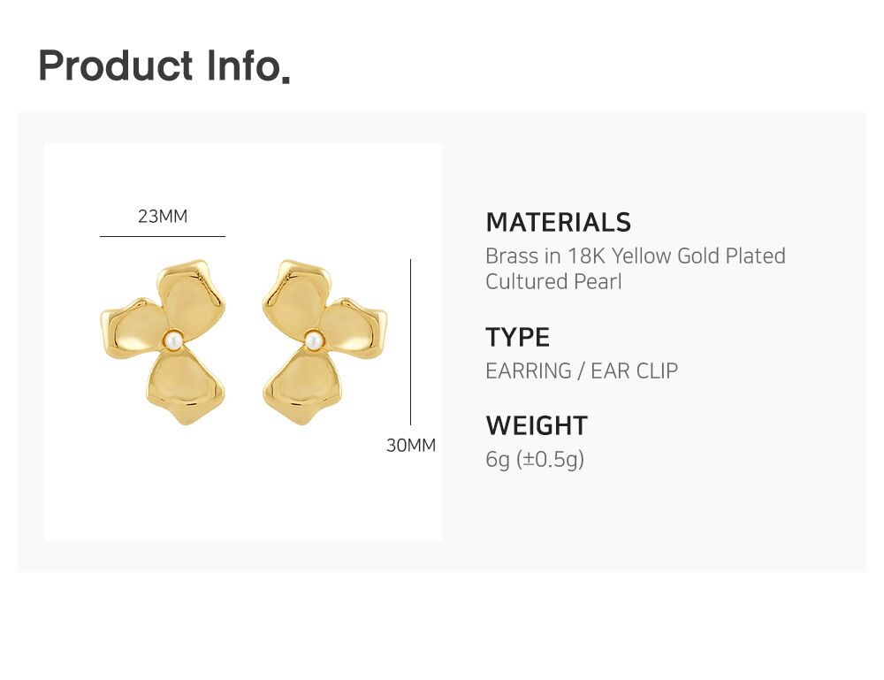Click the 23MM width label
The image size is (884, 680).
(163, 216)
